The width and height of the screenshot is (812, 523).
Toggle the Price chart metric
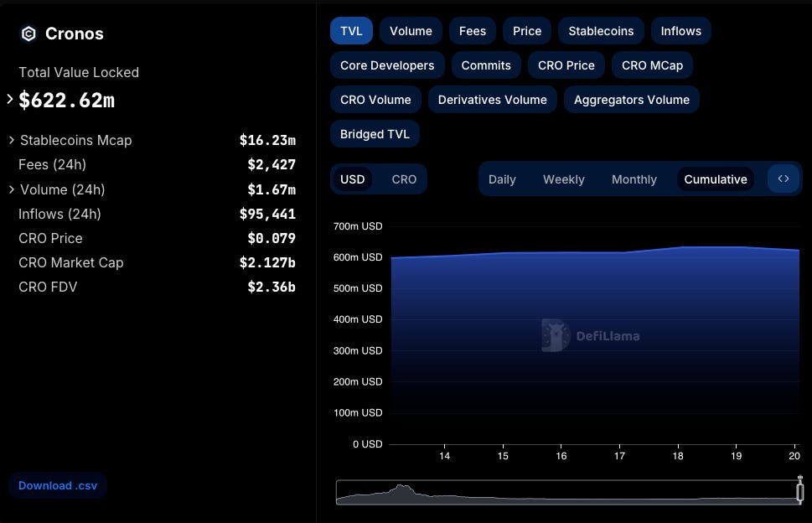(526, 31)
